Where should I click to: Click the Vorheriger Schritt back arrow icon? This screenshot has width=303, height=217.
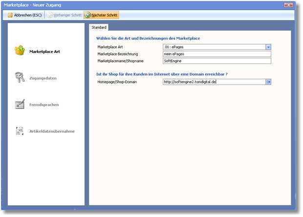49,15
